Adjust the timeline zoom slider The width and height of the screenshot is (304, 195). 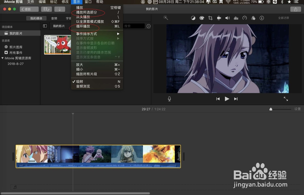271,109
